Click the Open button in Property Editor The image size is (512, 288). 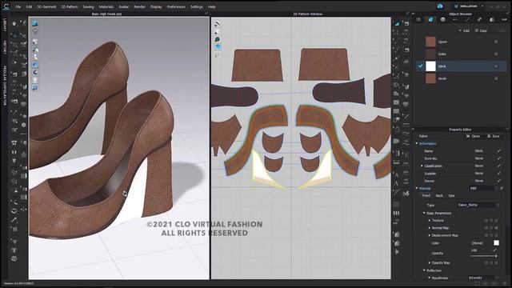tap(473, 136)
